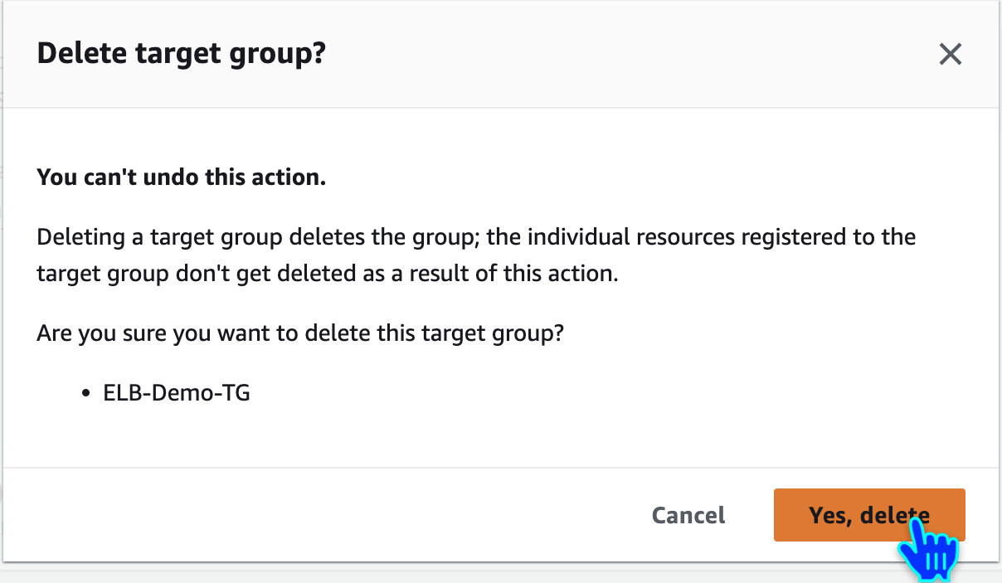Click empty header space right of the title
The height and width of the screenshot is (583, 1002).
tap(622, 55)
